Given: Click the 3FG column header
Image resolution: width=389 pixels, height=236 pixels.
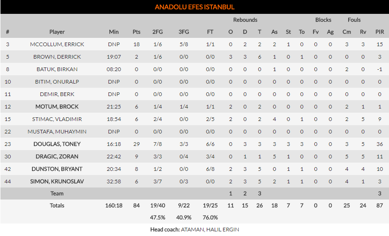Looking at the screenshot, I should coord(184,32).
